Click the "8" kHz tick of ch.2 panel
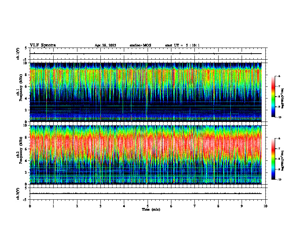299x231 pixels. coord(26,137)
